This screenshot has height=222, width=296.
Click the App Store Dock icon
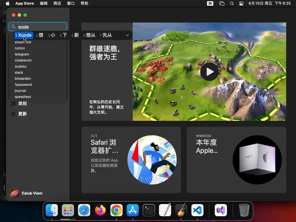point(133,210)
